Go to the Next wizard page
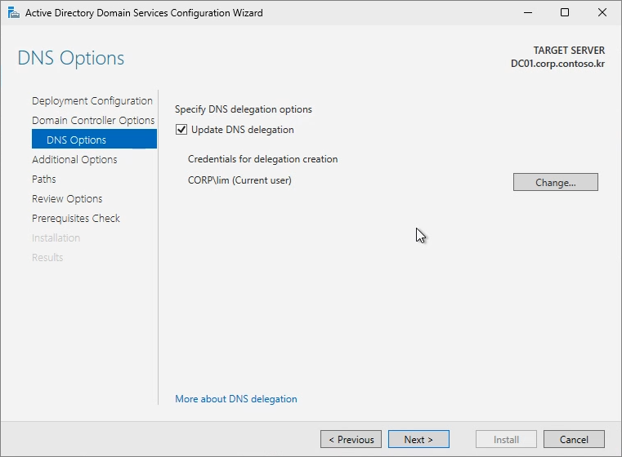 418,439
